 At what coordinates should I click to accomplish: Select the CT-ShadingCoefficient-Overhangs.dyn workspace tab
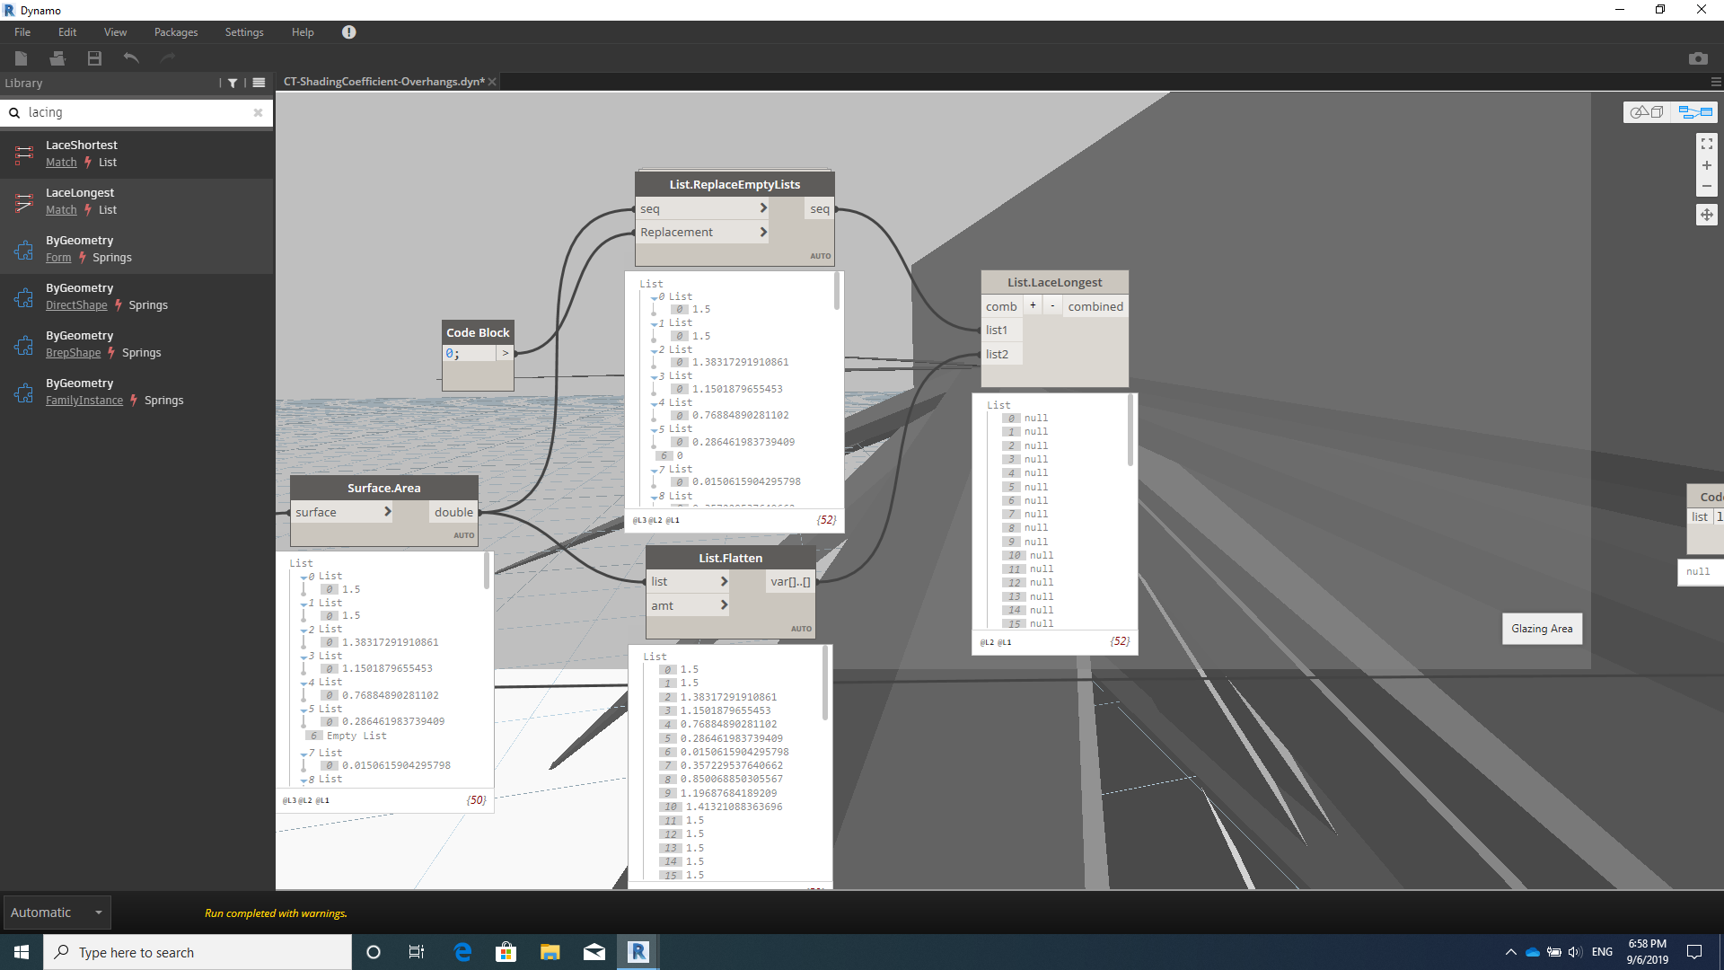(383, 82)
